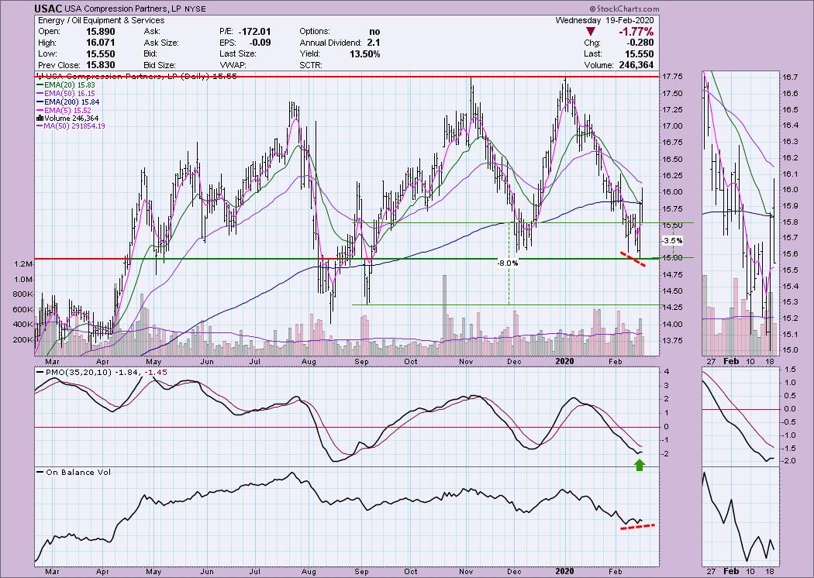Click the VWAP field label
The width and height of the screenshot is (814, 578).
[232, 65]
